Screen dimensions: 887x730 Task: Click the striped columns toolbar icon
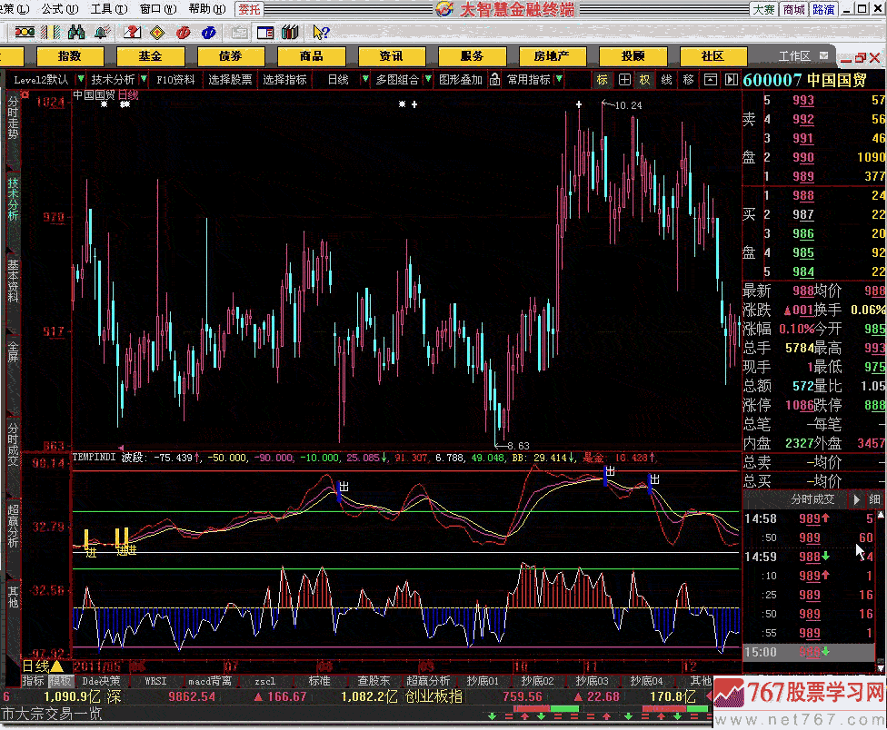(51, 32)
